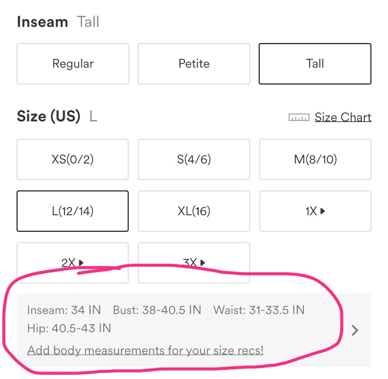Choose size XS(0/2)
388x379 pixels.
tap(72, 159)
